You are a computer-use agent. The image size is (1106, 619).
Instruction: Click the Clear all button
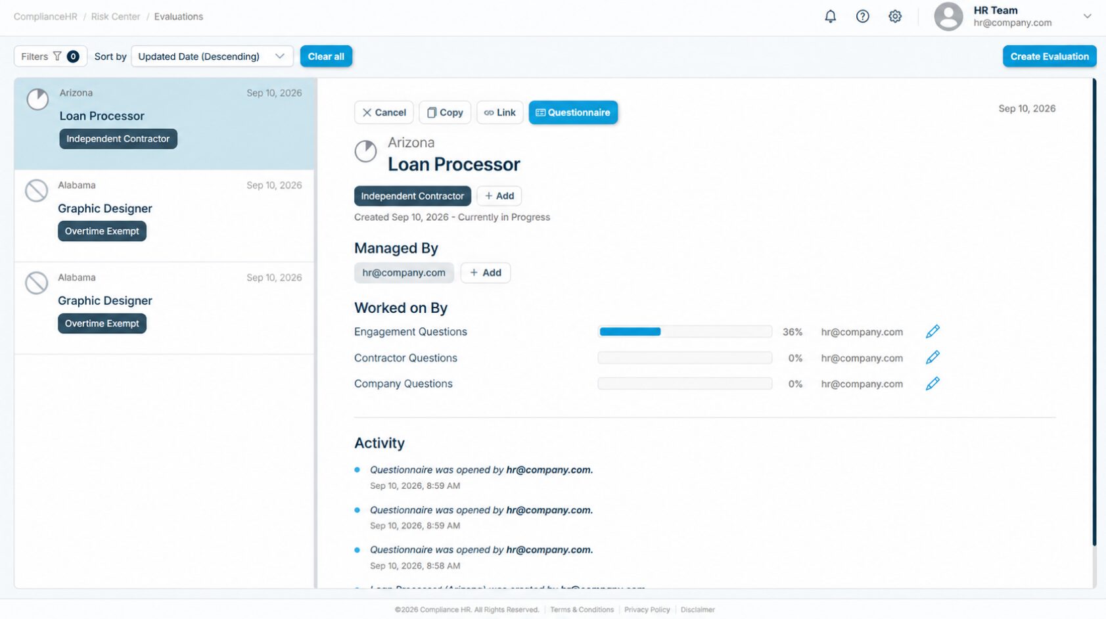pyautogui.click(x=326, y=57)
